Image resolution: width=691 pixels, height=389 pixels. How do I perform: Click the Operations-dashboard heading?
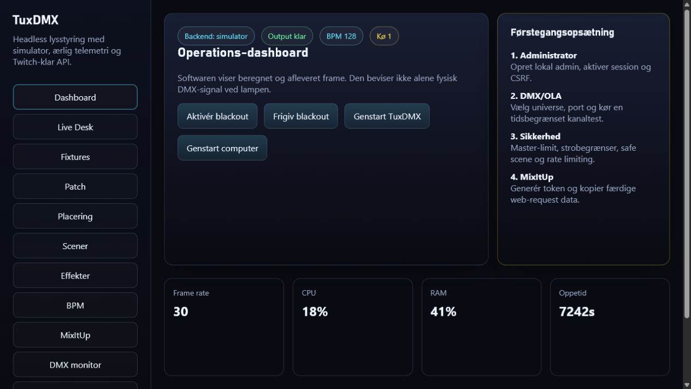tap(243, 53)
